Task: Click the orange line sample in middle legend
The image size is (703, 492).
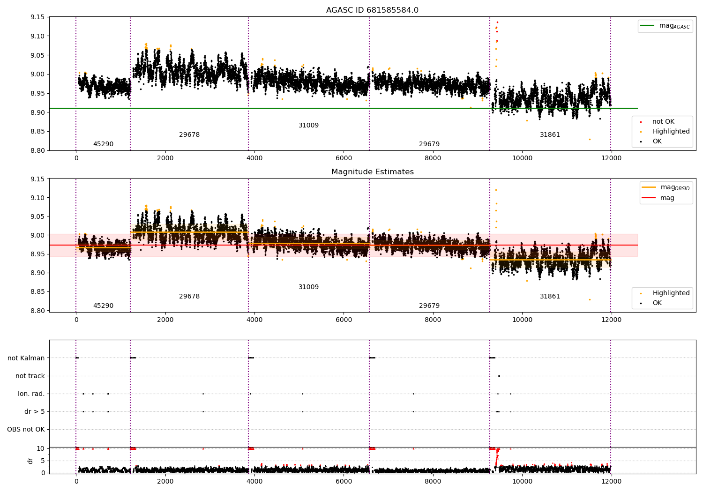Action: [649, 187]
